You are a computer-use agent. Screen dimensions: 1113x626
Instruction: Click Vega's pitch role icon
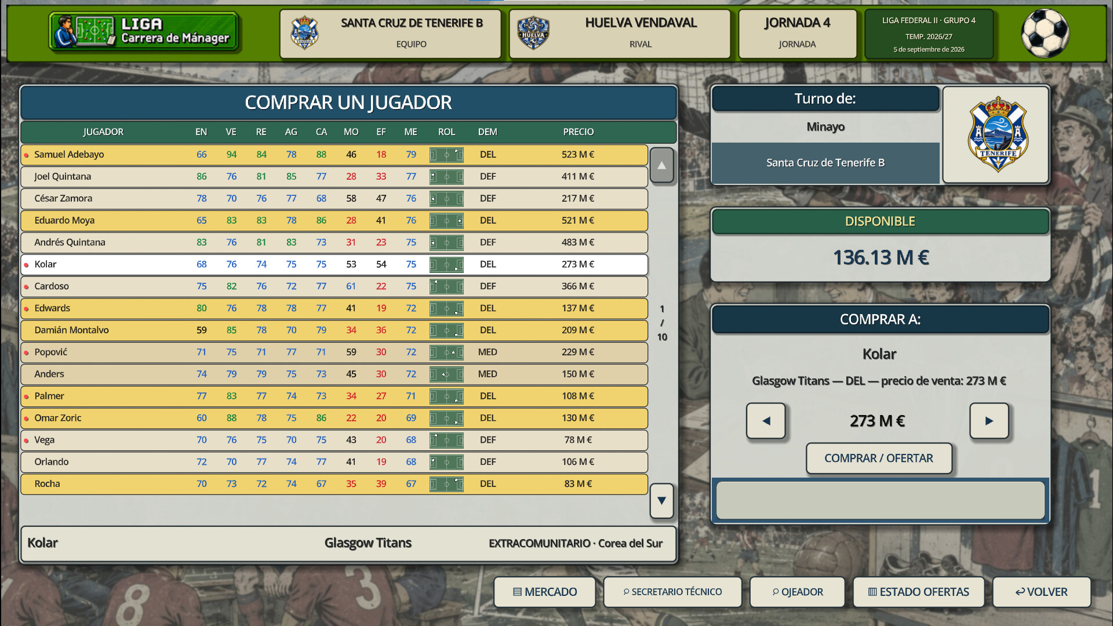pyautogui.click(x=446, y=441)
